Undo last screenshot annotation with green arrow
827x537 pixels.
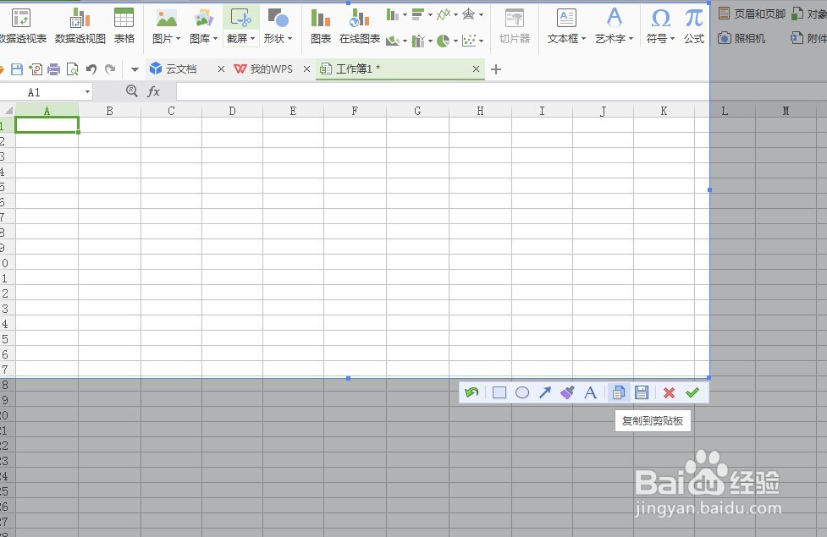[471, 392]
